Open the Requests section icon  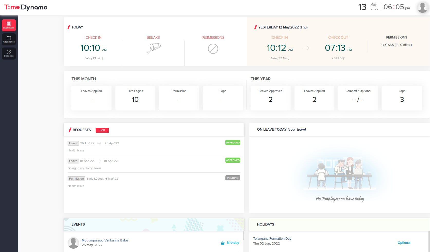pos(9,53)
